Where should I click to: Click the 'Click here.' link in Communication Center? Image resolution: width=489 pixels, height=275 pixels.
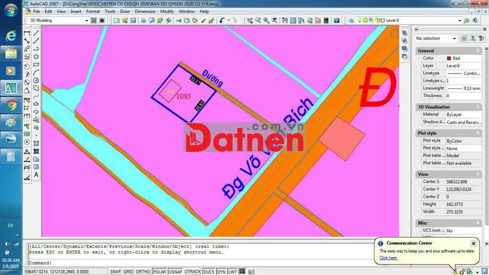388,258
